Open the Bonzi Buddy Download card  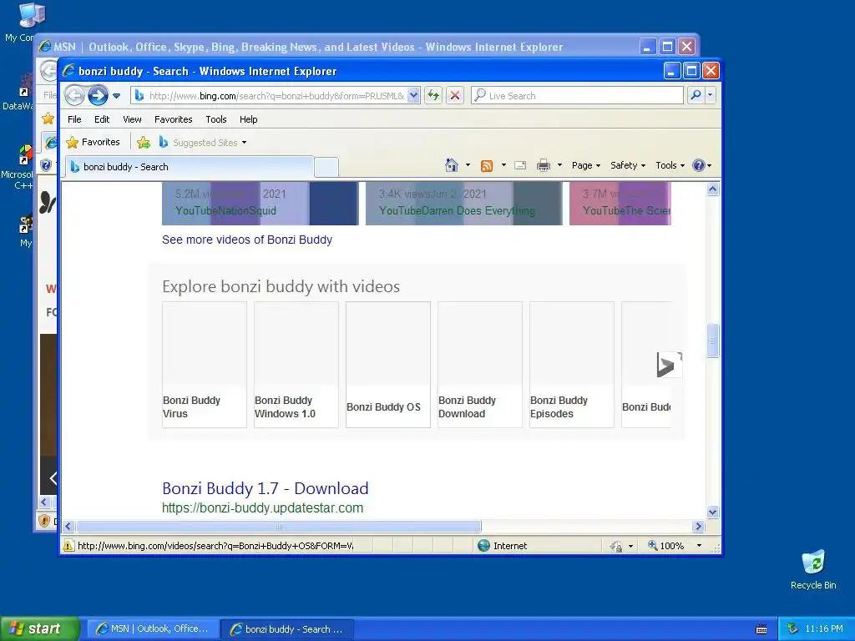coord(480,365)
